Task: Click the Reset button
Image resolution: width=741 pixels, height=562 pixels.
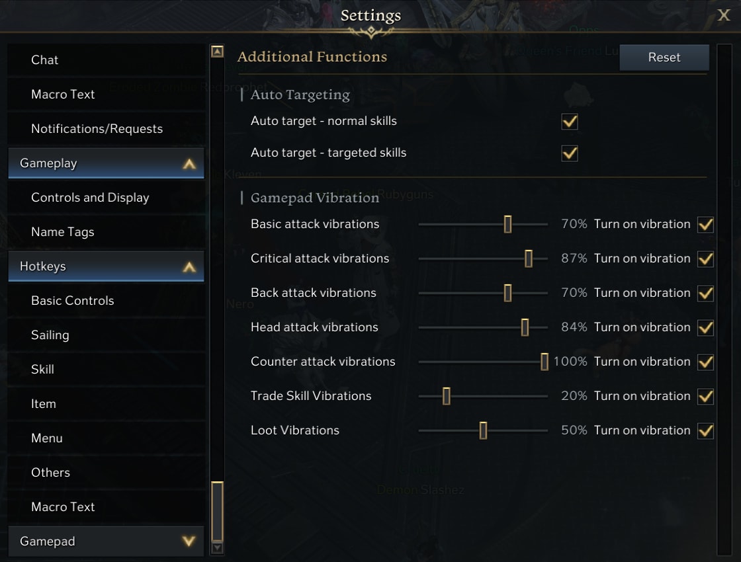Action: (664, 57)
